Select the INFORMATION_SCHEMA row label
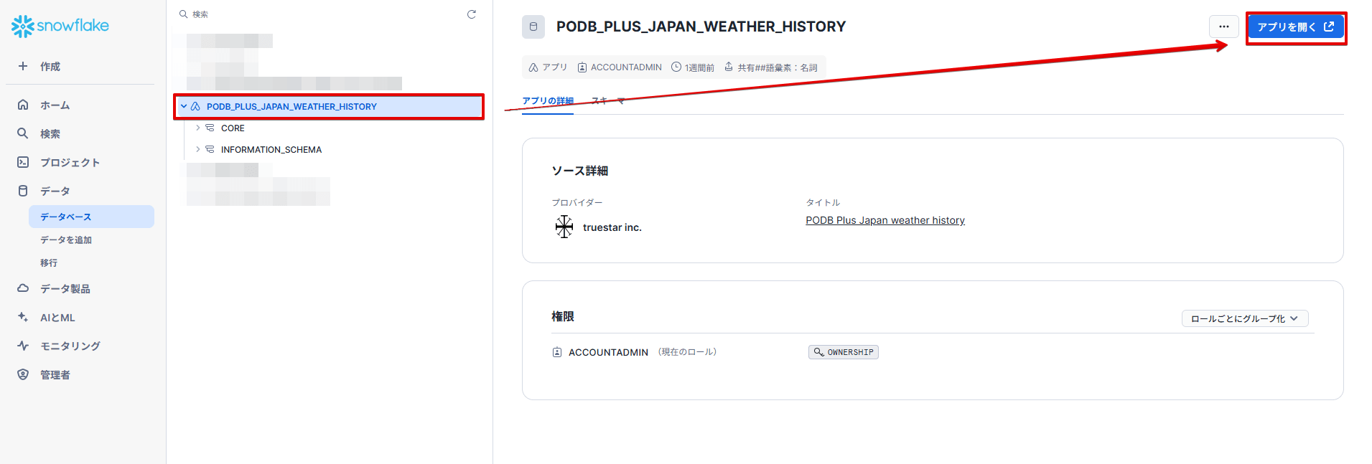This screenshot has height=464, width=1372. (271, 150)
